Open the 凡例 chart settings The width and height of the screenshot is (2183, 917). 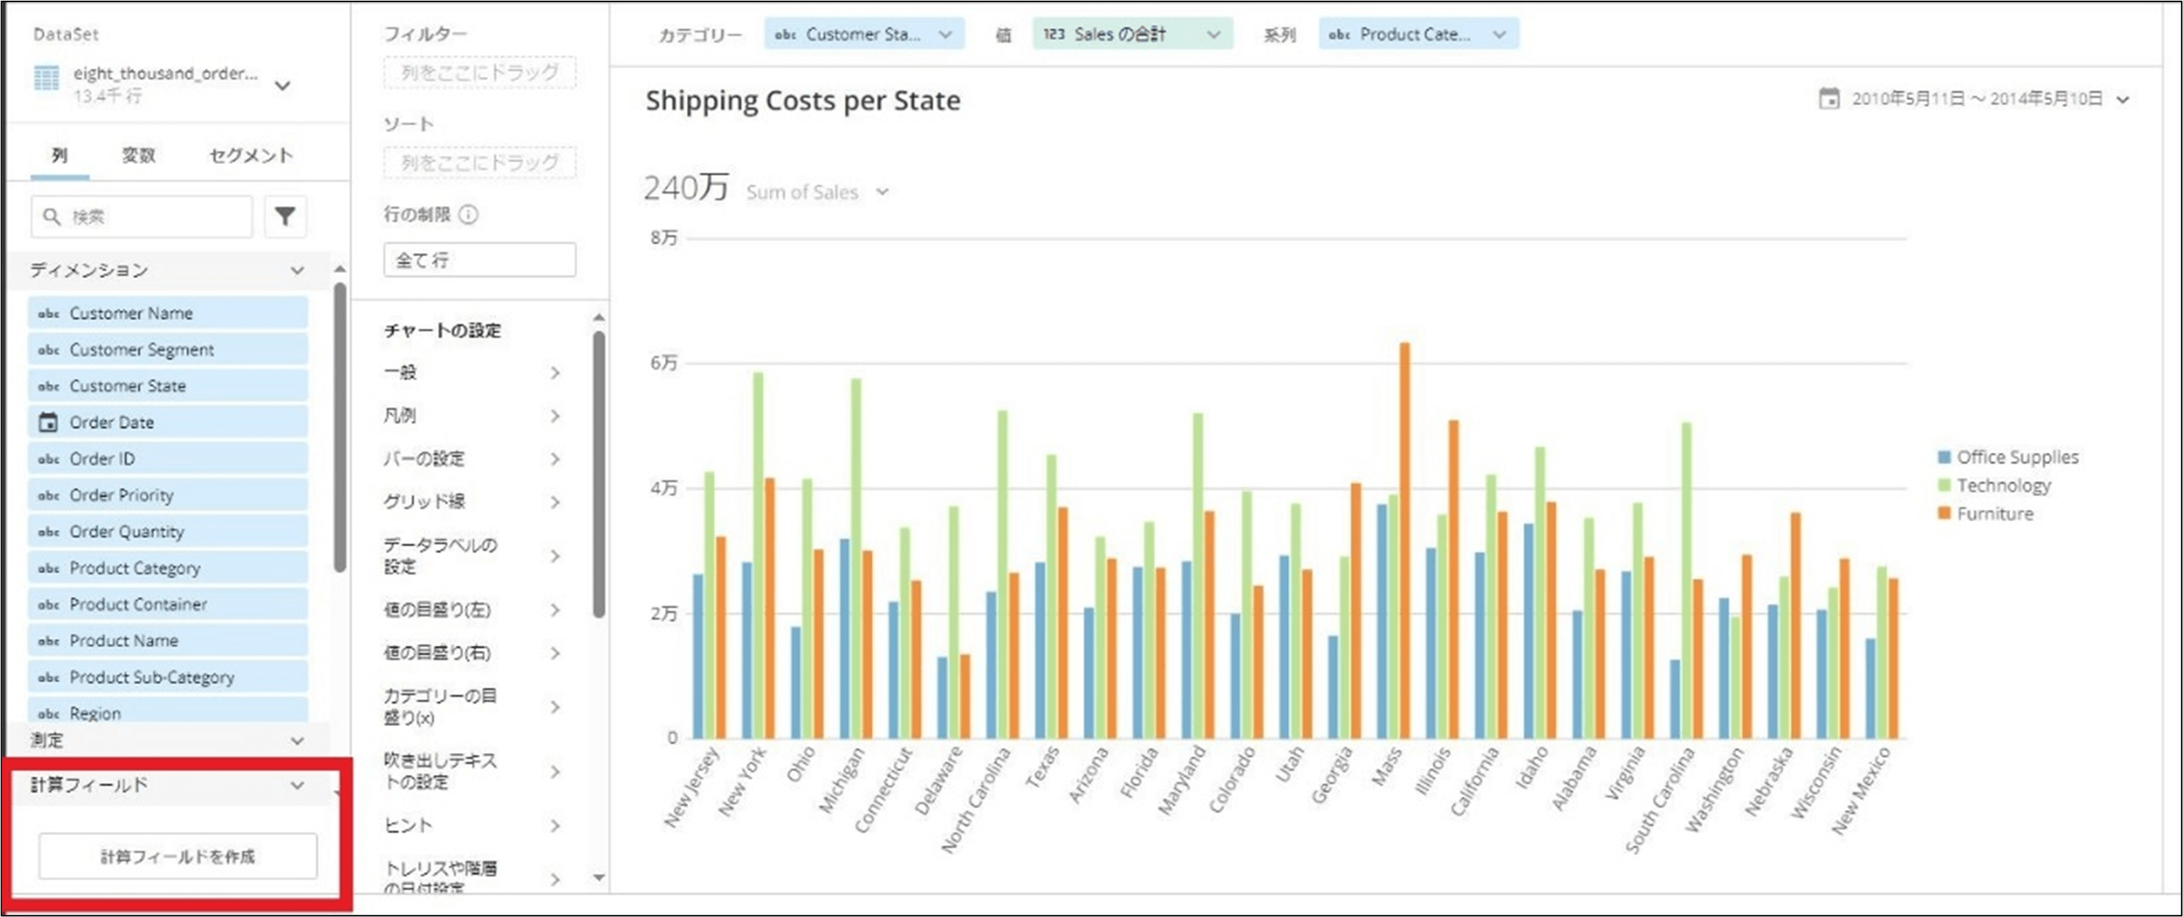point(472,416)
